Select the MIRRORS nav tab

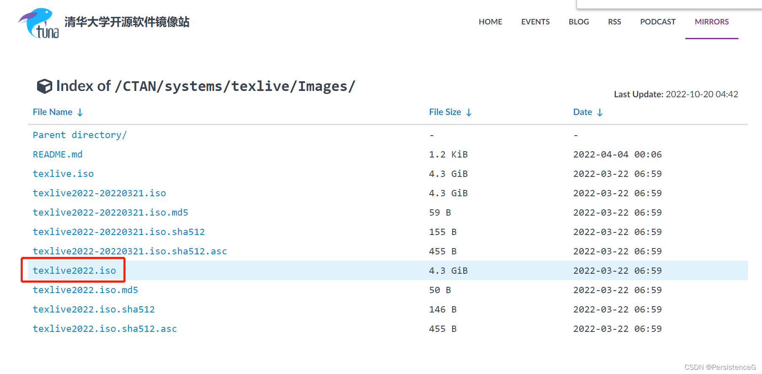point(712,22)
